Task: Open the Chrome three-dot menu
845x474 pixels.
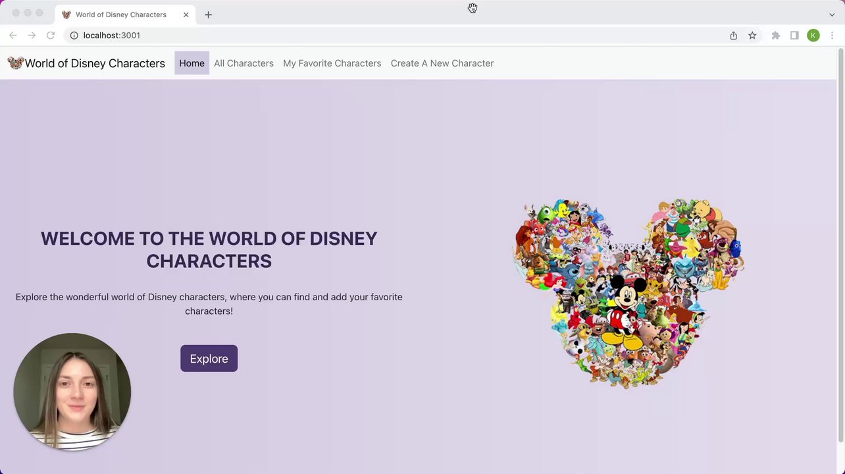Action: [x=832, y=36]
